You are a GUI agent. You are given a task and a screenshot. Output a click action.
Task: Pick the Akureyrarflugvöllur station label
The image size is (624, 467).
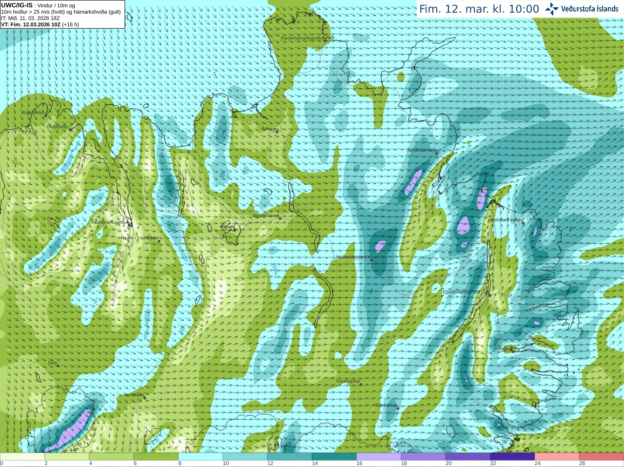[x=110, y=222]
